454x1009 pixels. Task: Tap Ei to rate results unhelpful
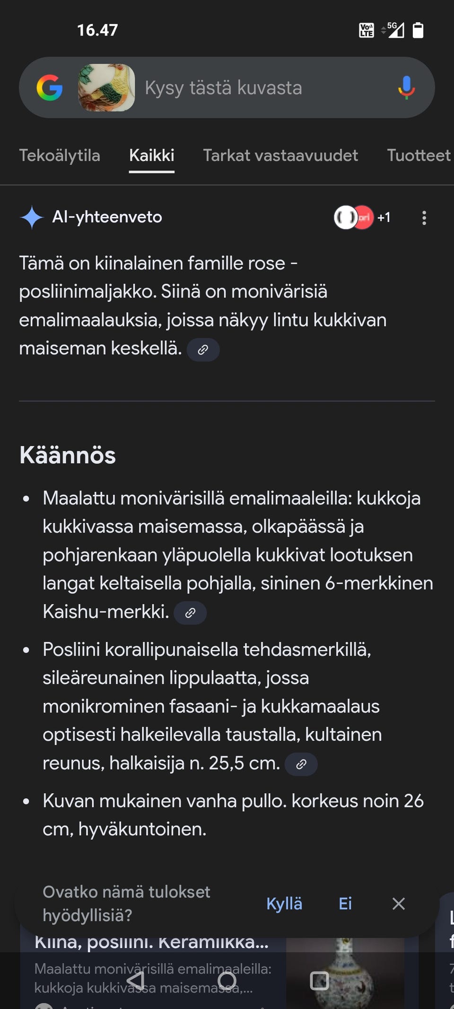[345, 904]
